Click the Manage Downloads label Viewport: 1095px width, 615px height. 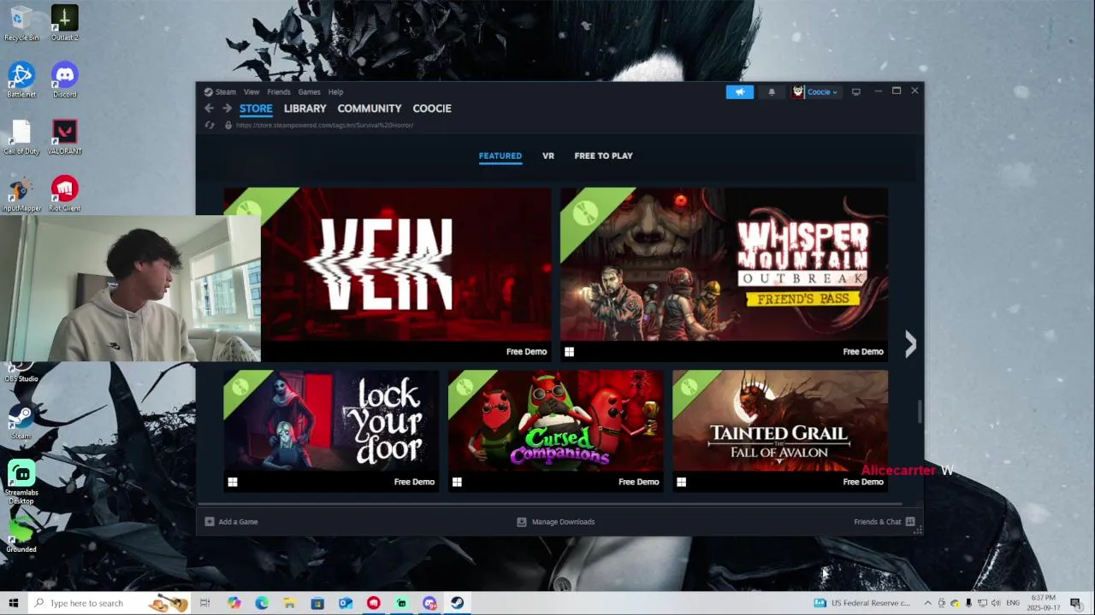(x=563, y=522)
